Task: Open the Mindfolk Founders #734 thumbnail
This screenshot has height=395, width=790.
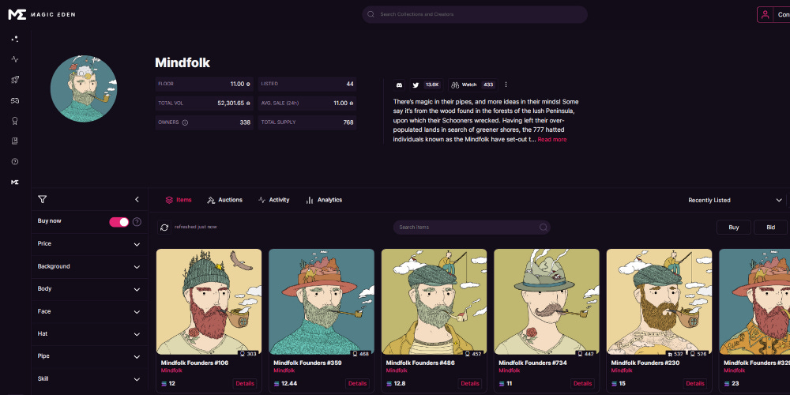Action: click(x=547, y=302)
